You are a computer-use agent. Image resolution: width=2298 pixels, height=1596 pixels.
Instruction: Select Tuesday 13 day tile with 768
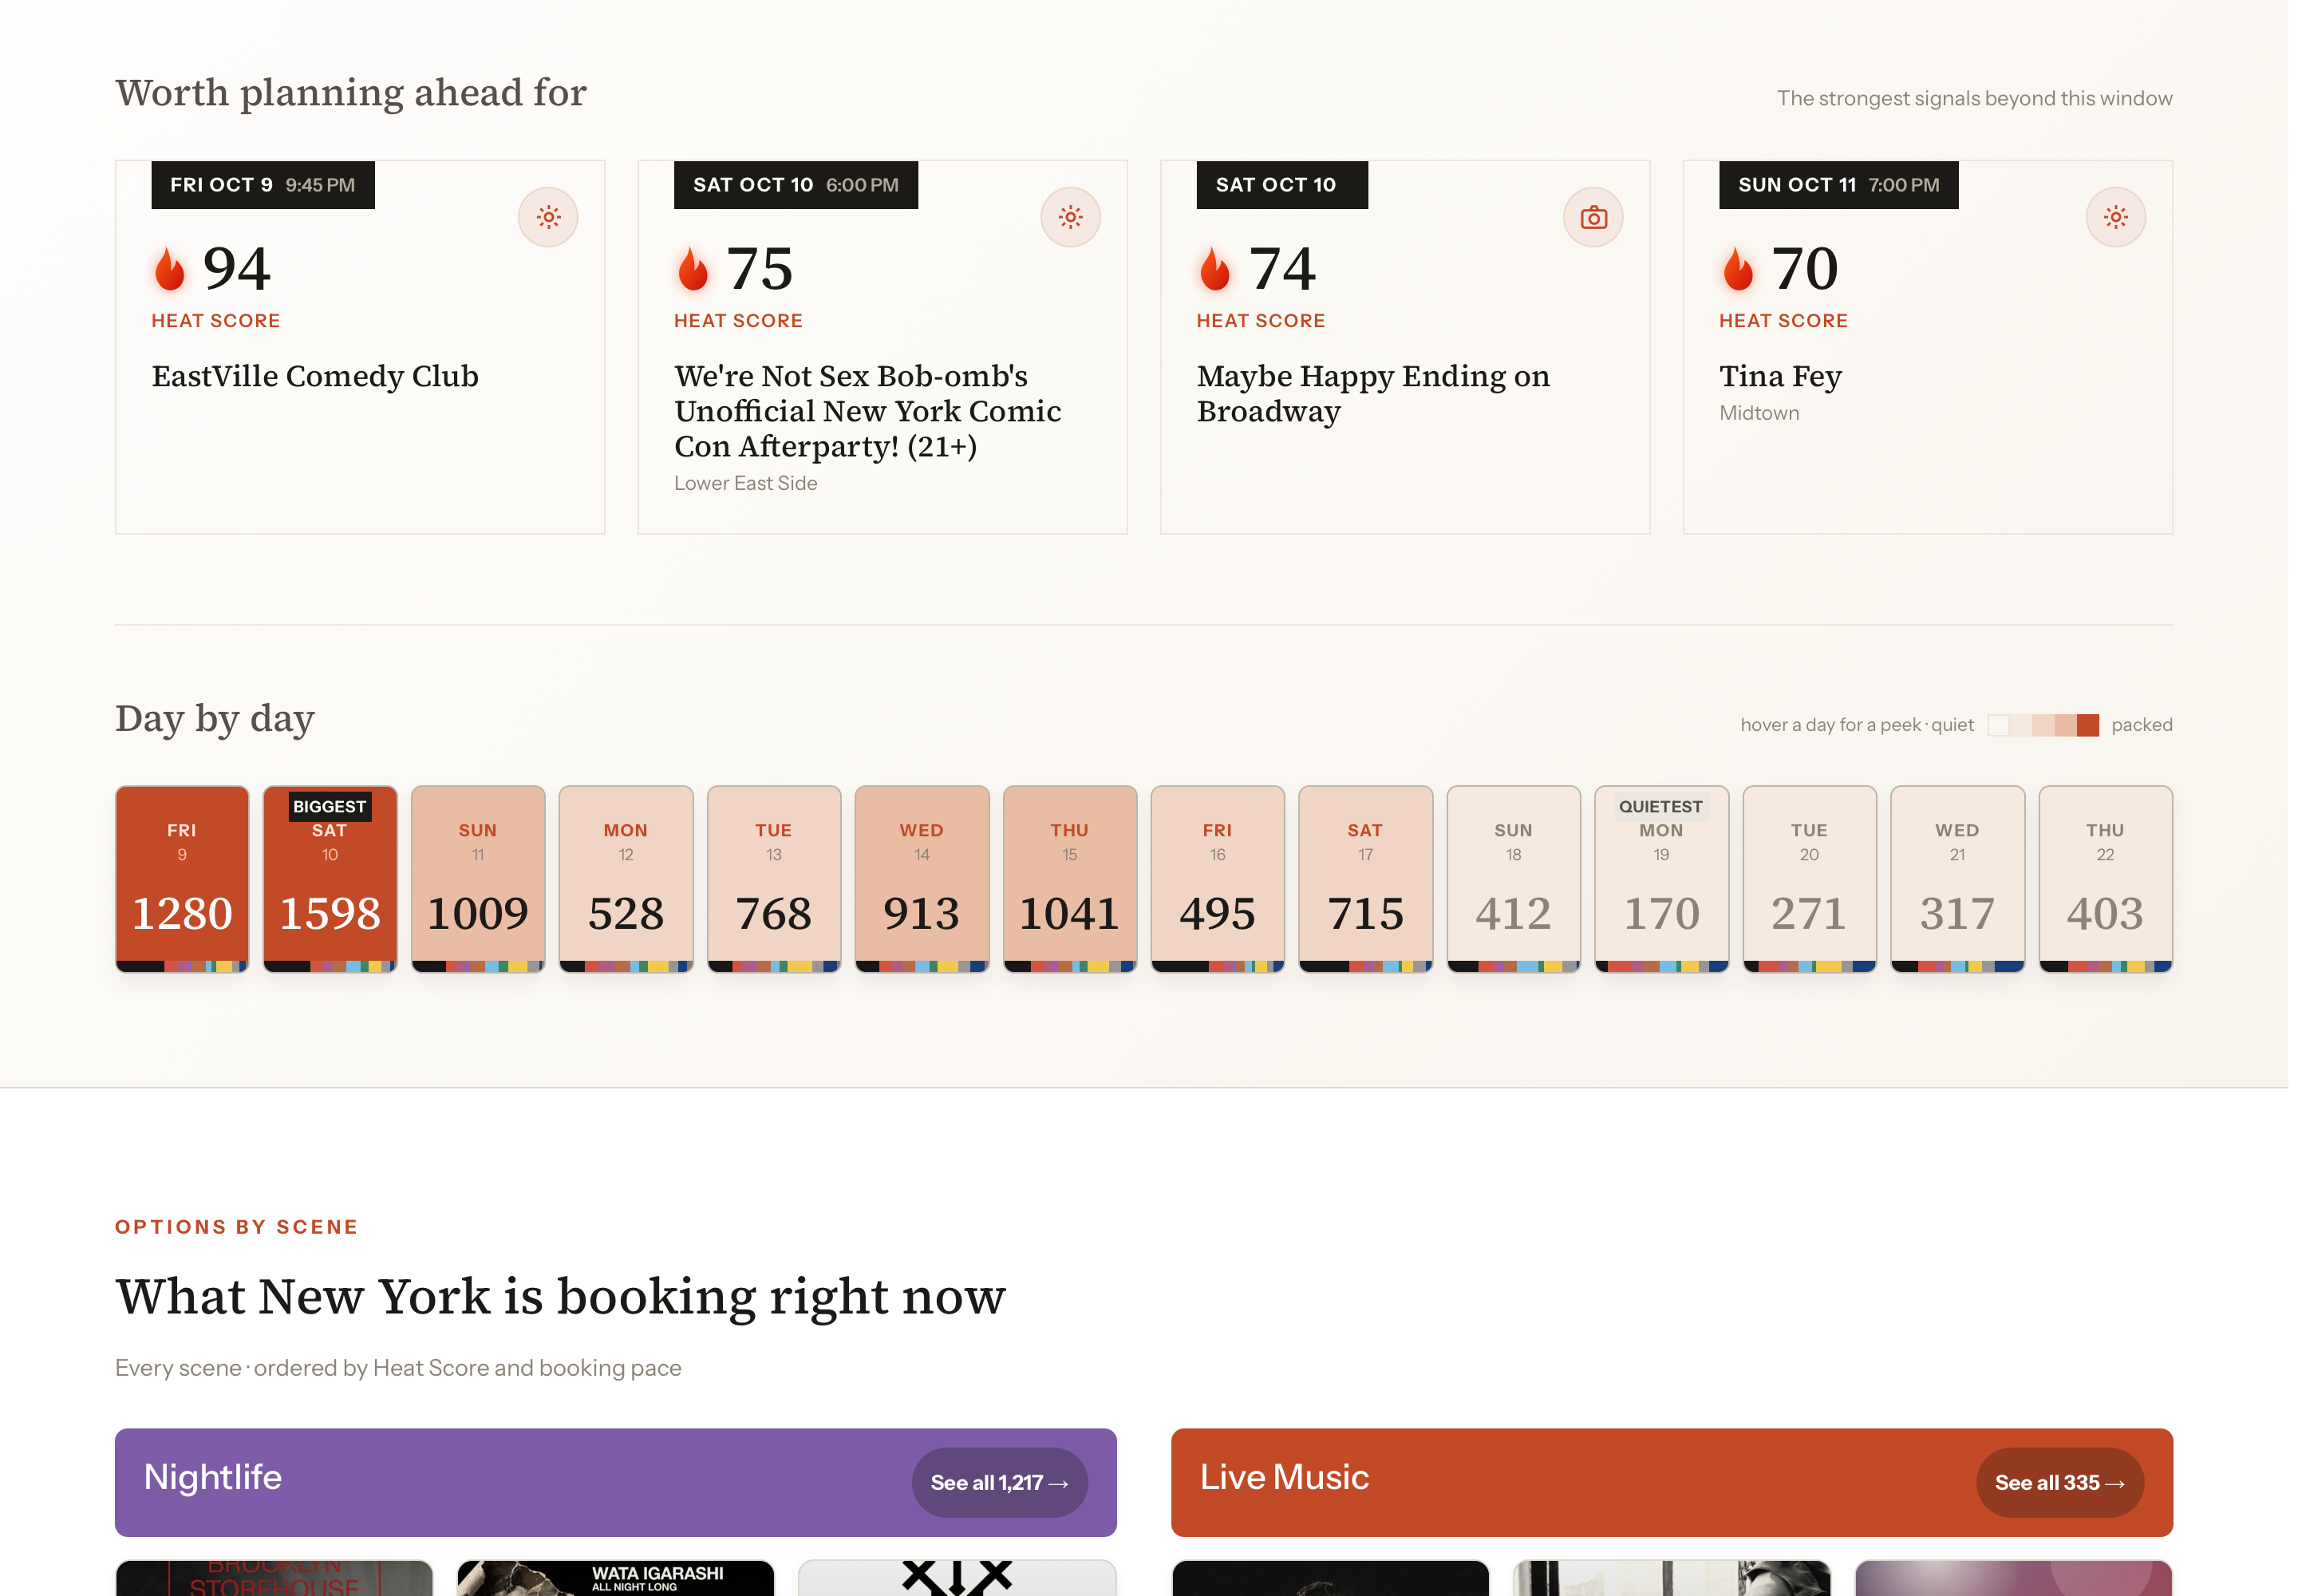(x=774, y=879)
